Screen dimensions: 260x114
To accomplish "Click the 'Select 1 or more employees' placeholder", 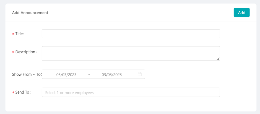I will pos(69,93).
